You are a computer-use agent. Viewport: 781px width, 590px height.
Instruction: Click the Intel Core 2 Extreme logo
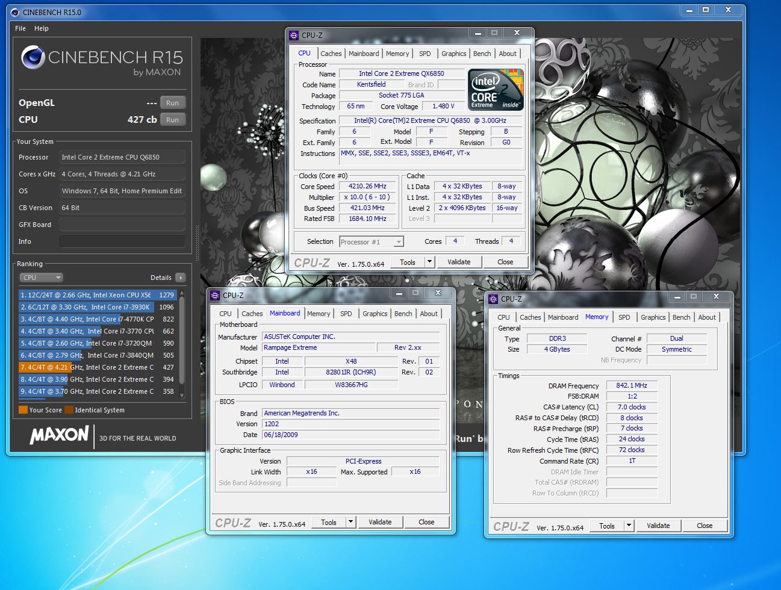click(x=496, y=89)
